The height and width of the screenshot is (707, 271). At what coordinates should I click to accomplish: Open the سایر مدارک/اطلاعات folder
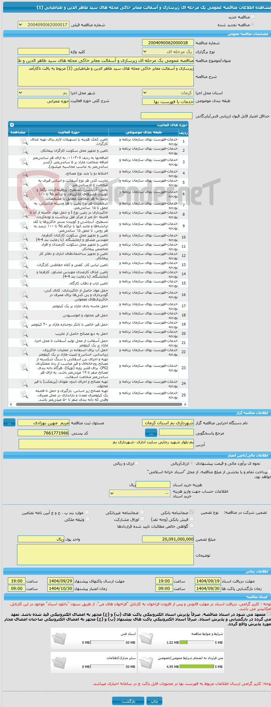tap(59, 662)
